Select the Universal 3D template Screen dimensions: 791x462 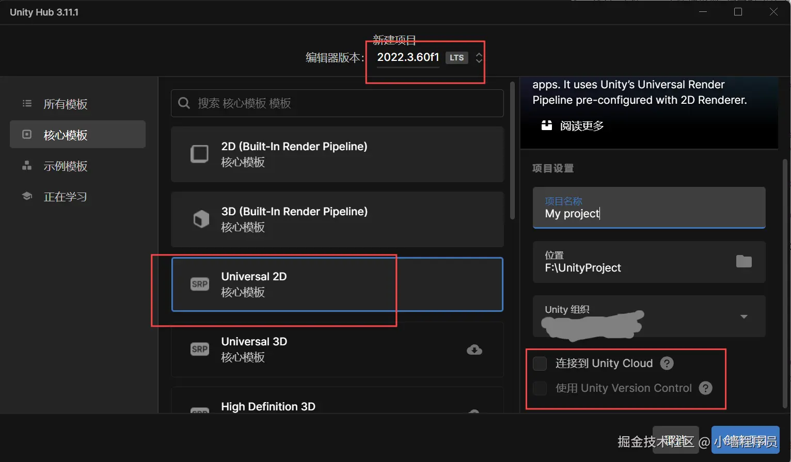pos(337,349)
